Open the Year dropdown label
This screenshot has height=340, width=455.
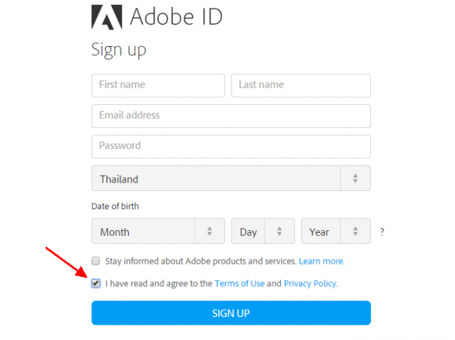[319, 232]
